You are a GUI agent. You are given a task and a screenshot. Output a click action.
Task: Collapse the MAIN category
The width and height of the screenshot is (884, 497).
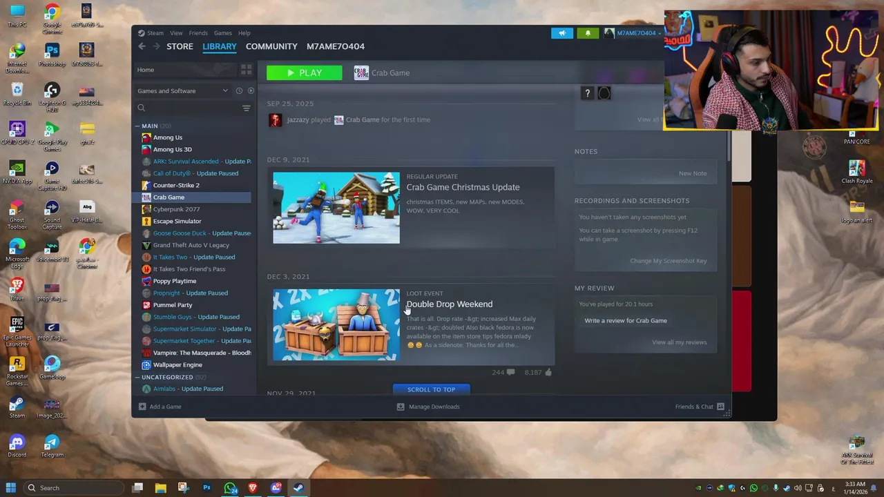click(x=137, y=126)
